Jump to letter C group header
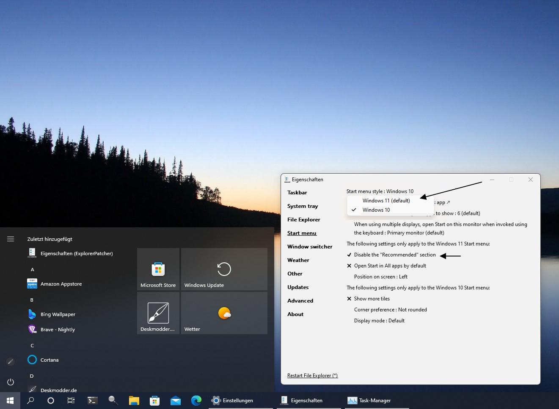The height and width of the screenshot is (409, 559). point(32,346)
